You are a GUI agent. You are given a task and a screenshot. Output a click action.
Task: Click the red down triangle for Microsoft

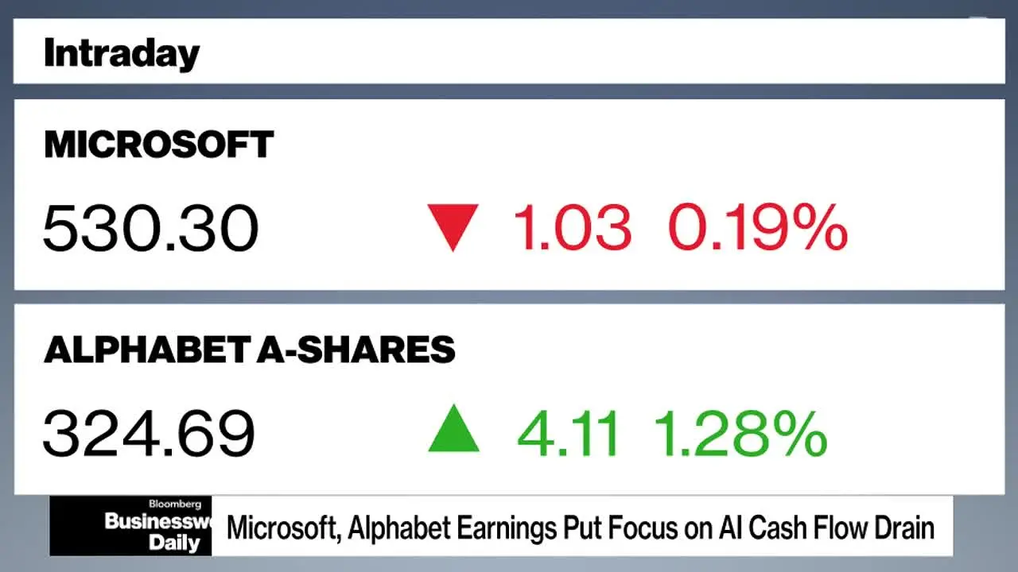tap(453, 227)
